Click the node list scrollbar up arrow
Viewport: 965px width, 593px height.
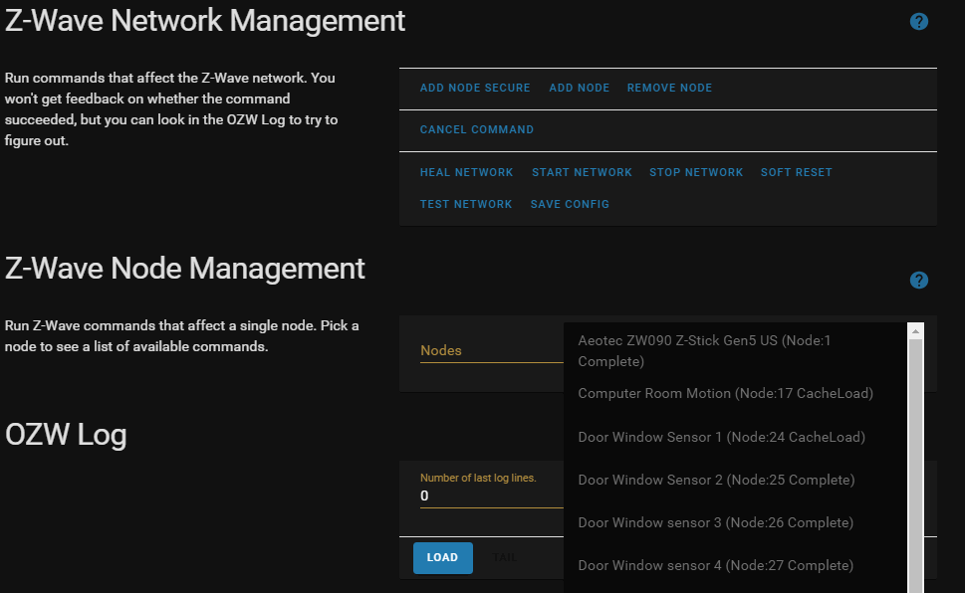pos(916,331)
